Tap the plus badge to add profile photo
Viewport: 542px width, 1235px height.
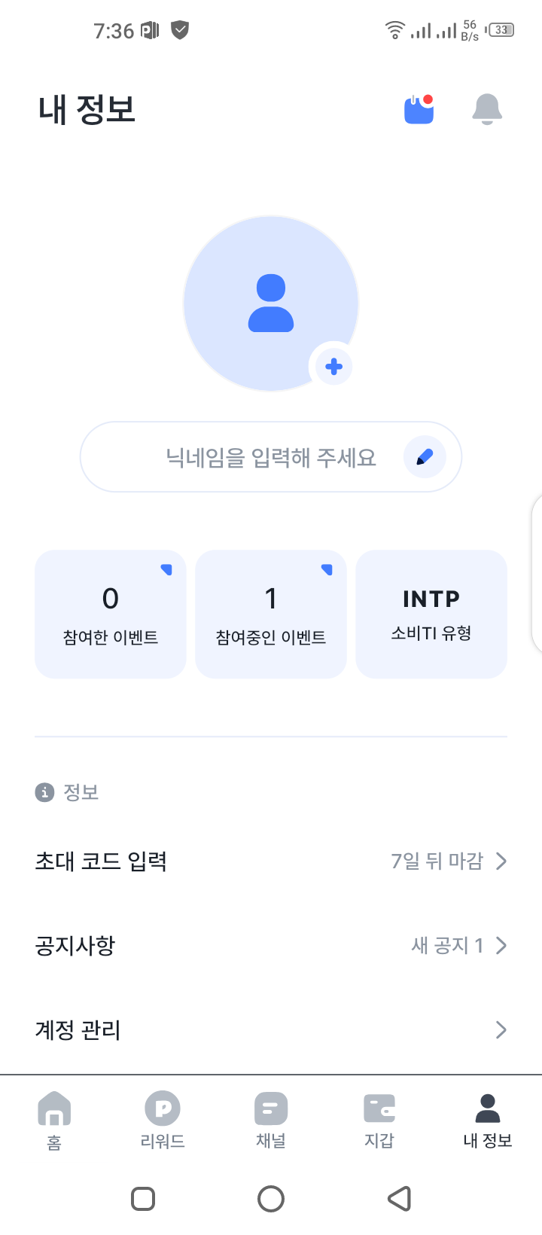[333, 367]
